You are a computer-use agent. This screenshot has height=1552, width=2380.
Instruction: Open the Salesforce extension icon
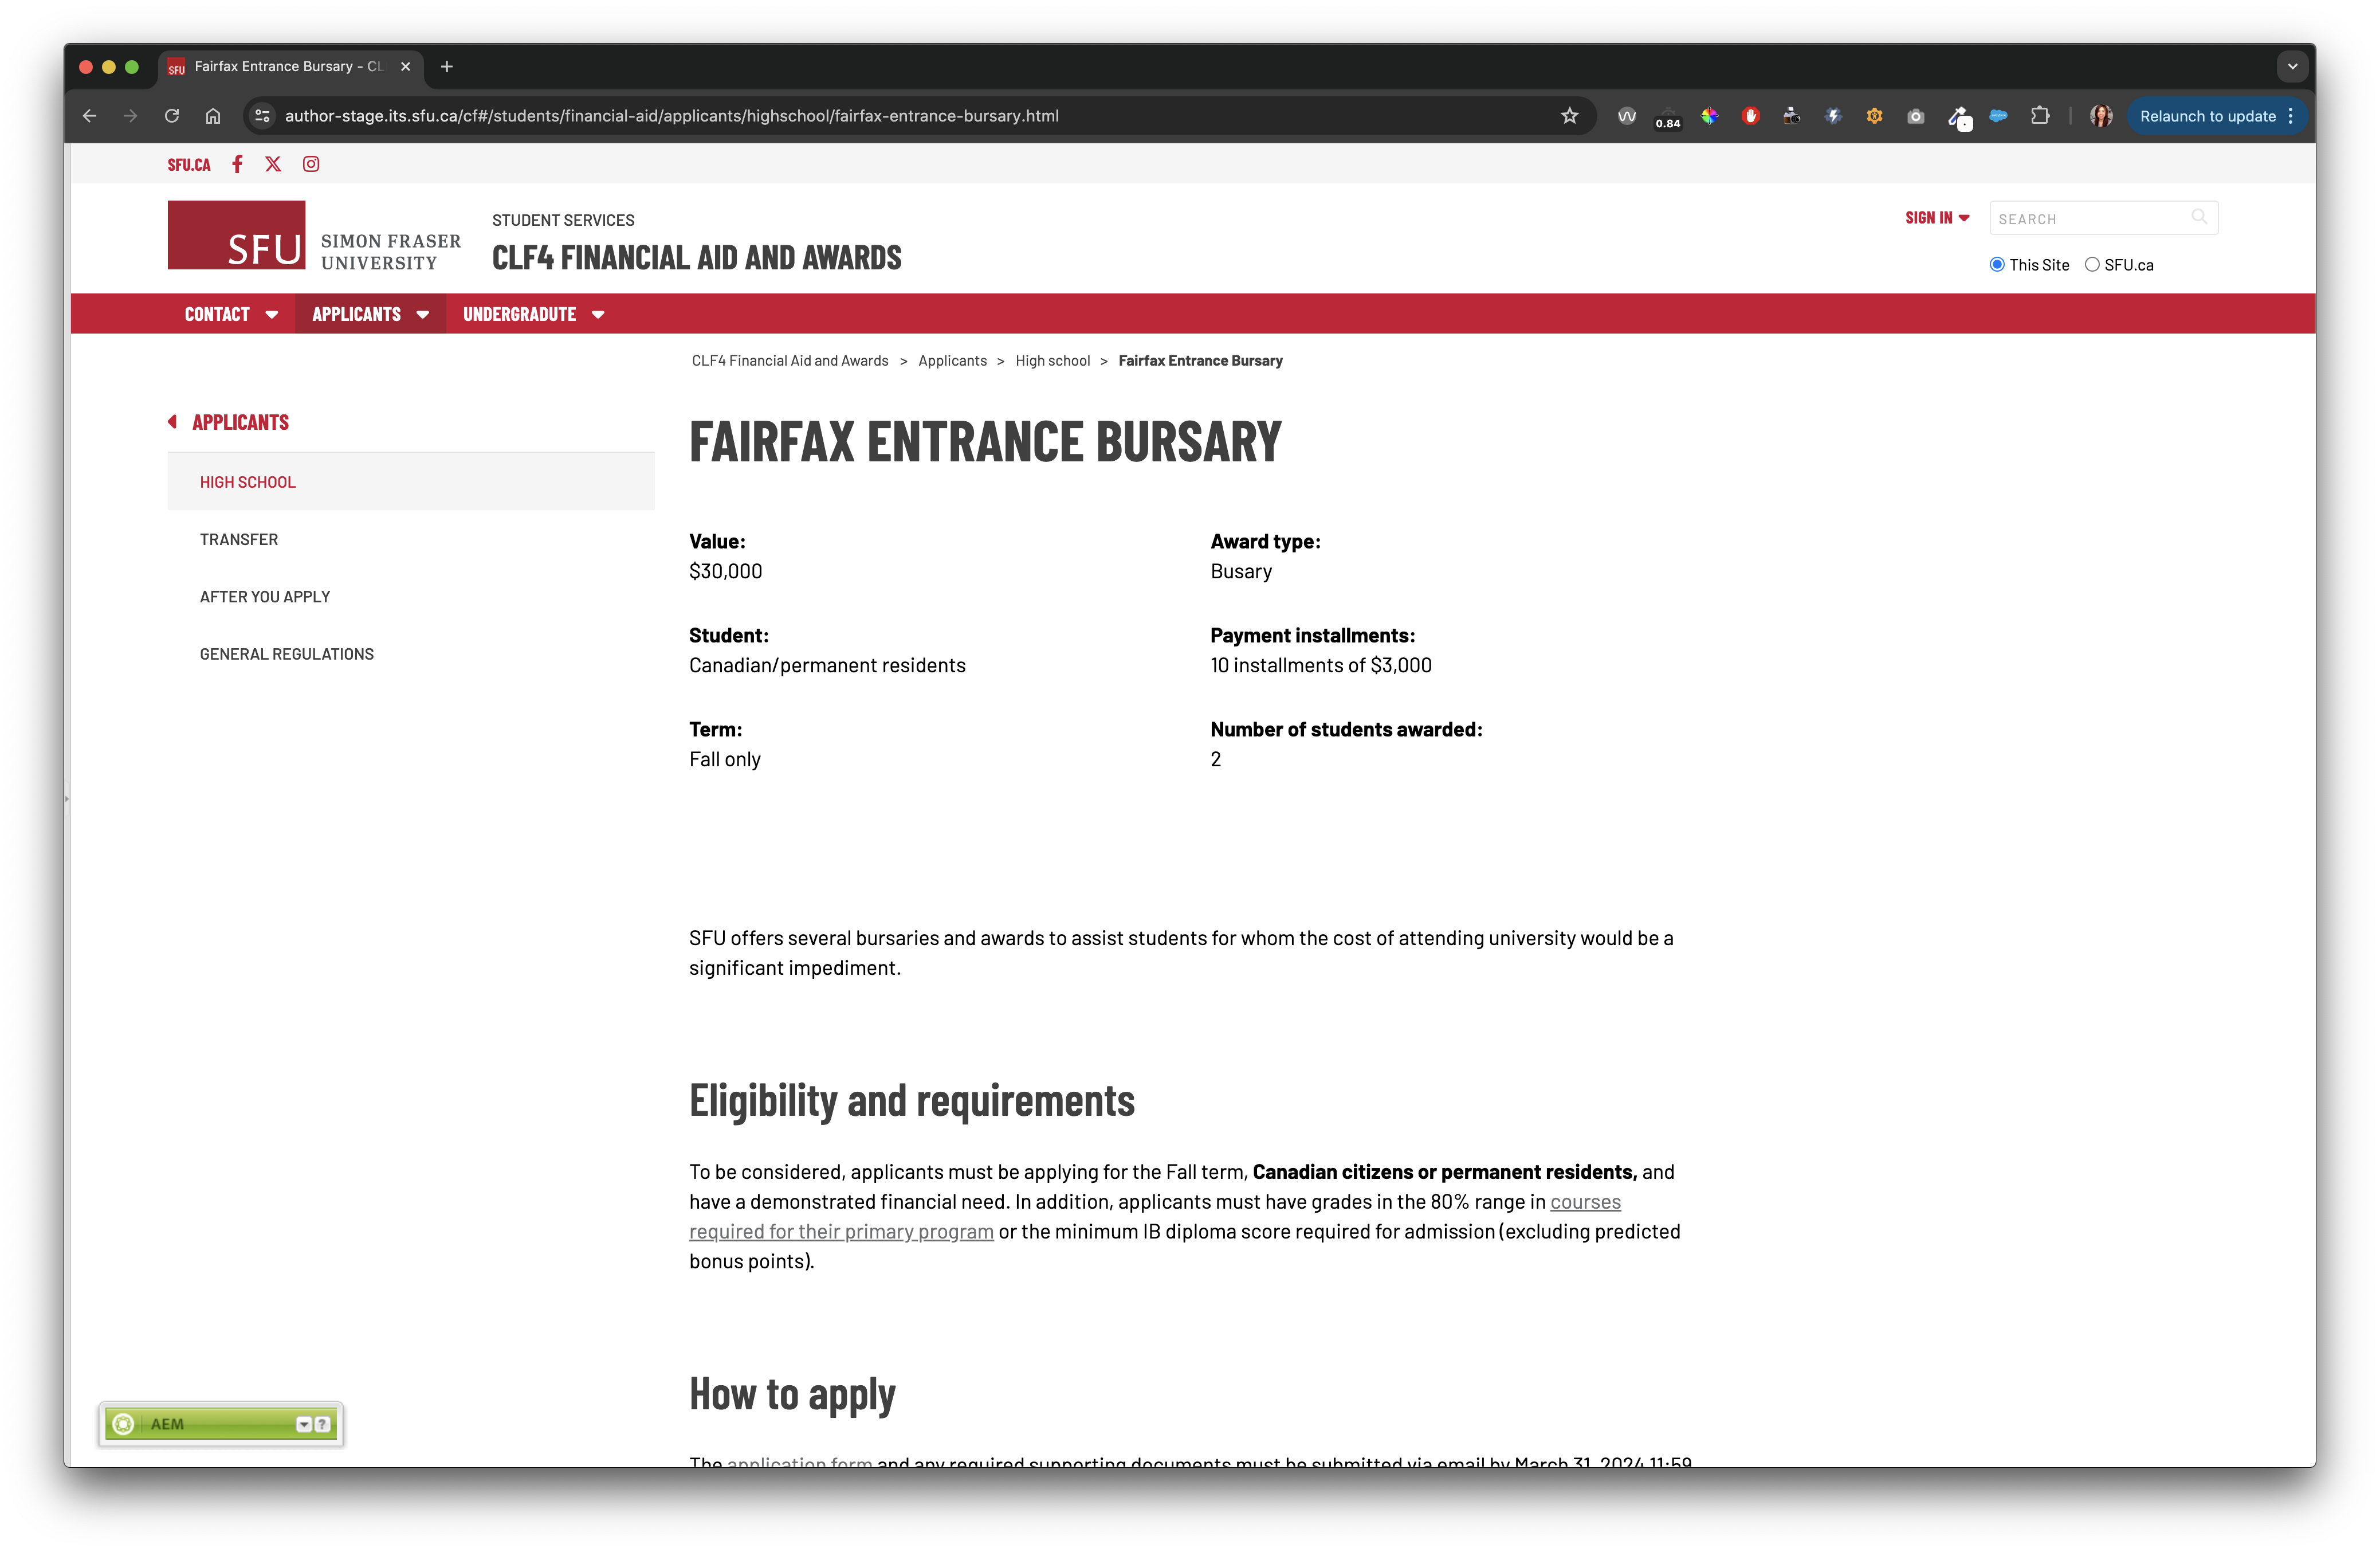[x=1998, y=116]
